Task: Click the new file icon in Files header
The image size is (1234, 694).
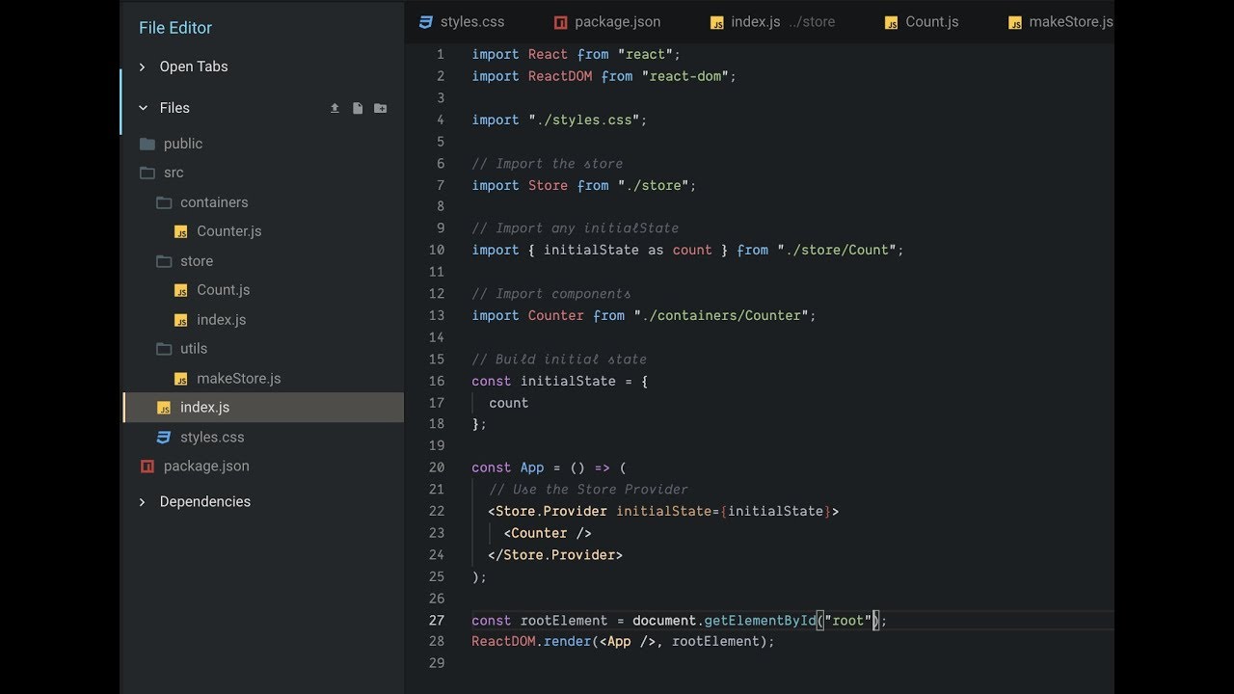Action: click(x=358, y=108)
